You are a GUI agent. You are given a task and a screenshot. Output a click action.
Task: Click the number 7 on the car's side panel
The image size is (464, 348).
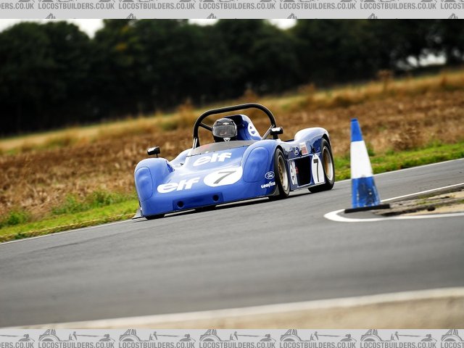pyautogui.click(x=317, y=169)
